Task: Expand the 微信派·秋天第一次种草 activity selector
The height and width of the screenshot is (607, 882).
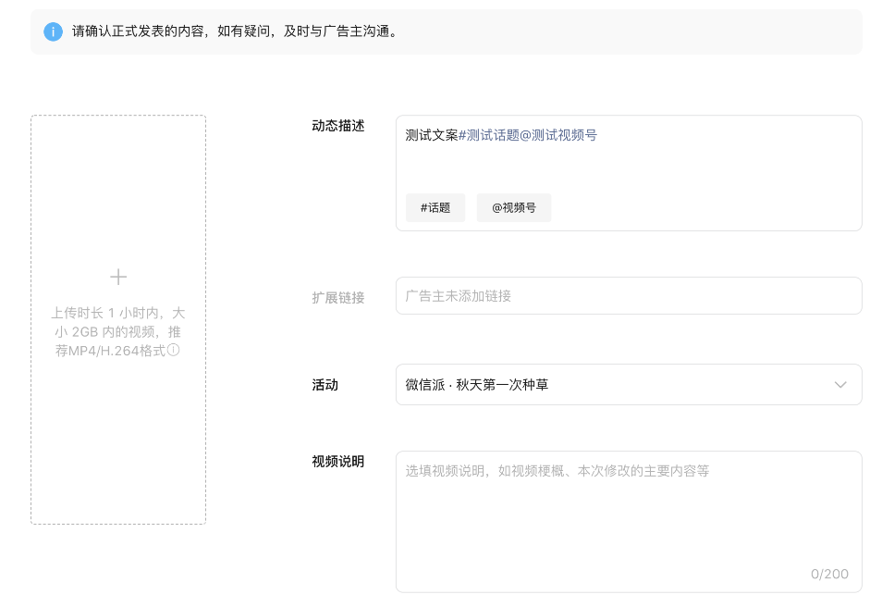Action: point(629,385)
